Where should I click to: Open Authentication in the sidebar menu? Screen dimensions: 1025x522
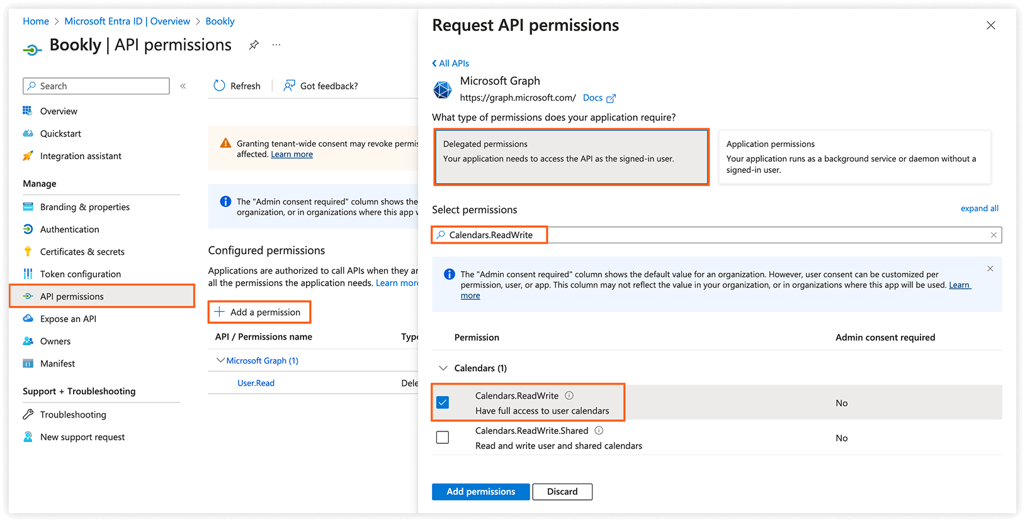[69, 229]
